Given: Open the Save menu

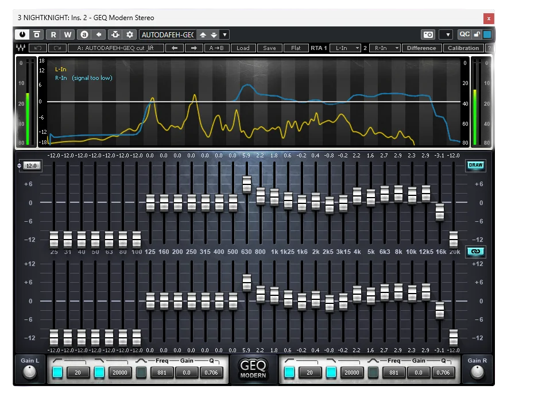Looking at the screenshot, I should point(270,48).
